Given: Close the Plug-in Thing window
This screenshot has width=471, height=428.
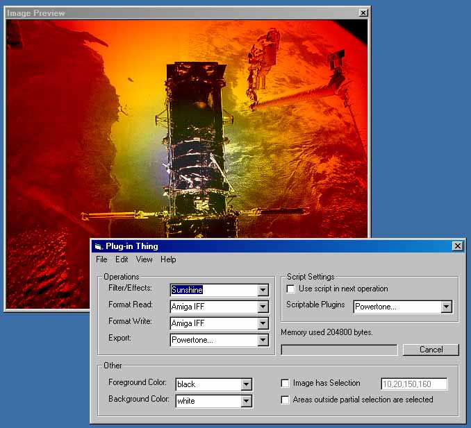Looking at the screenshot, I should pyautogui.click(x=458, y=246).
